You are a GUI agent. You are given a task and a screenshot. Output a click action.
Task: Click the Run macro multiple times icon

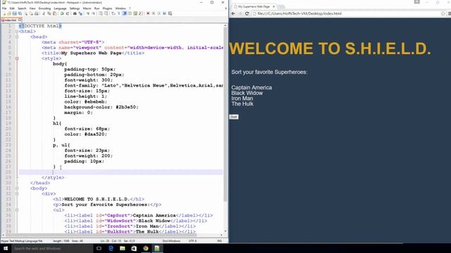point(164,13)
